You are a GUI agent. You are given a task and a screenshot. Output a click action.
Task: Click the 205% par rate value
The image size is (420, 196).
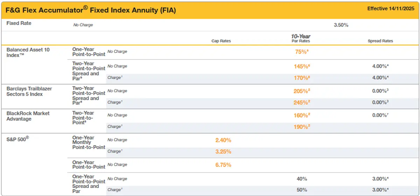point(301,91)
